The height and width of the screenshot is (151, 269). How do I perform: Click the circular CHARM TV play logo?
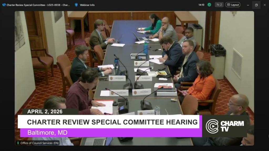pos(212,126)
